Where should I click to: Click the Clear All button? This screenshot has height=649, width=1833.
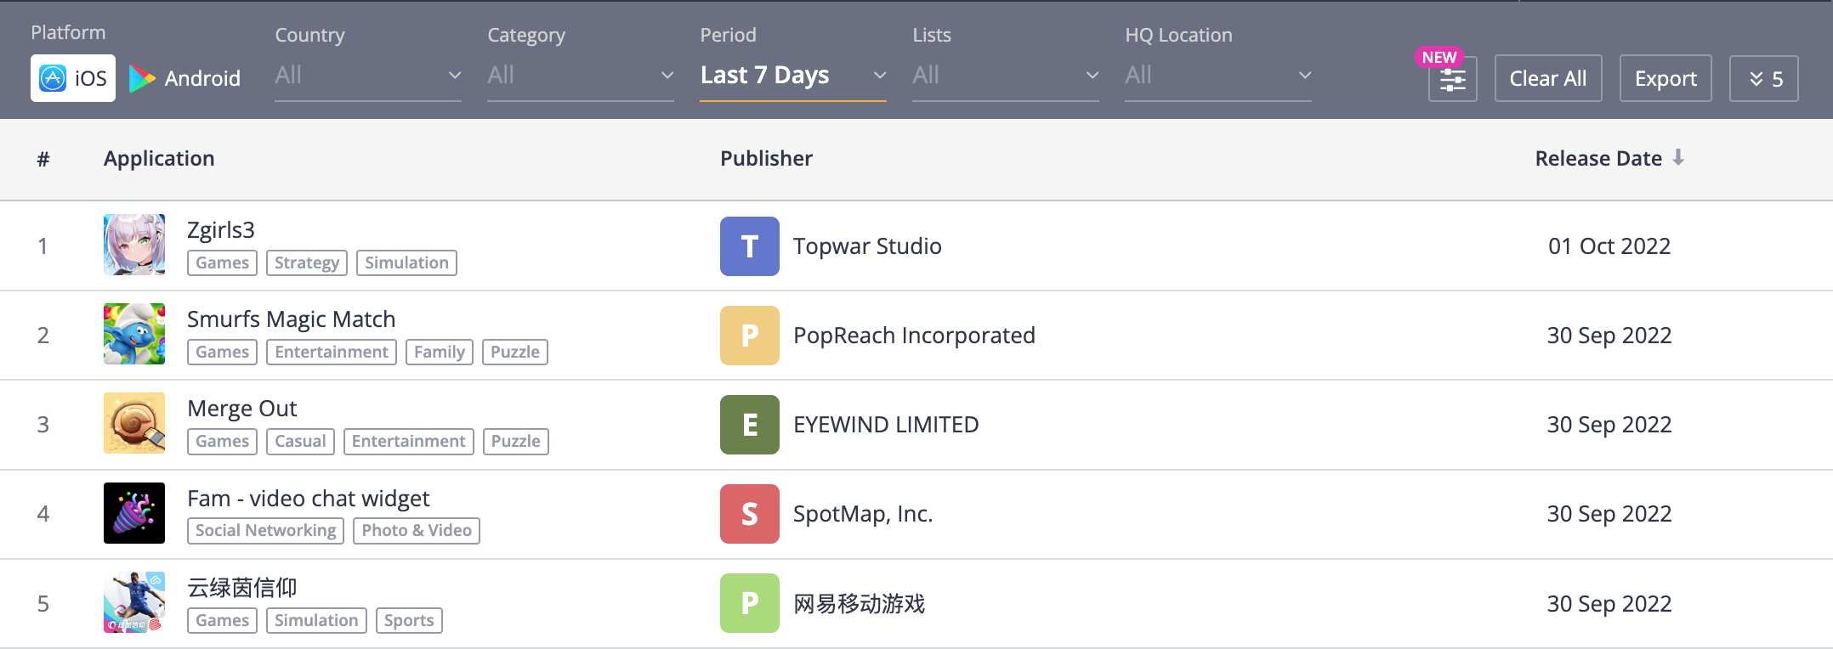pyautogui.click(x=1548, y=78)
